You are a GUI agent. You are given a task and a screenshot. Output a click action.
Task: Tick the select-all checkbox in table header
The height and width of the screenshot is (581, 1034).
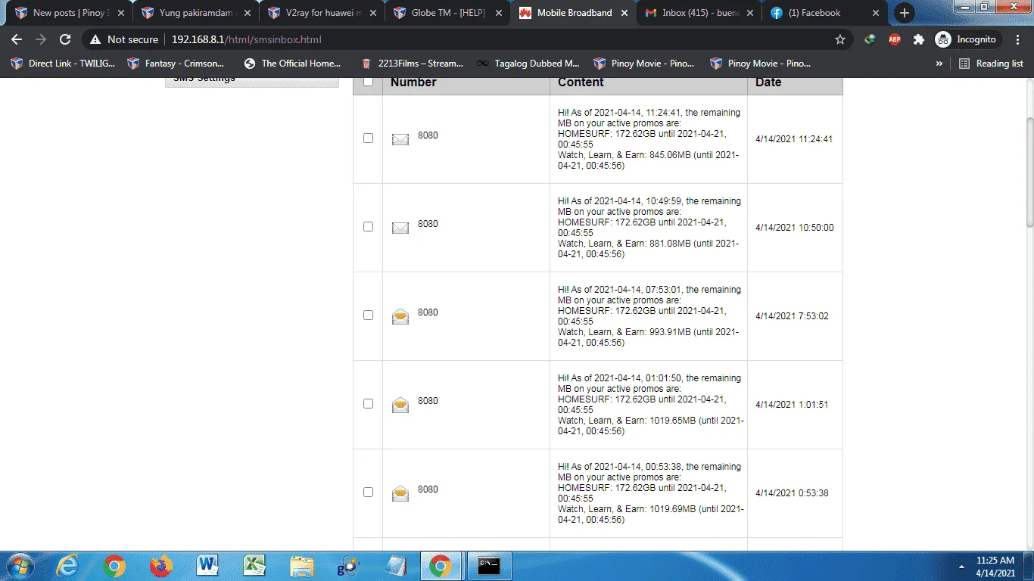click(368, 82)
